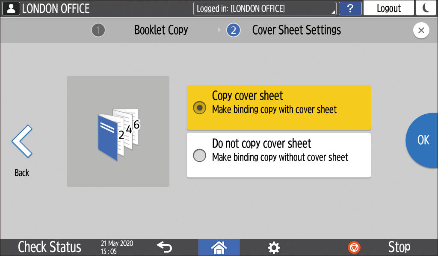Screen dimensions: 438x256
Task: Click the user profile icon
Action: [x=11, y=8]
